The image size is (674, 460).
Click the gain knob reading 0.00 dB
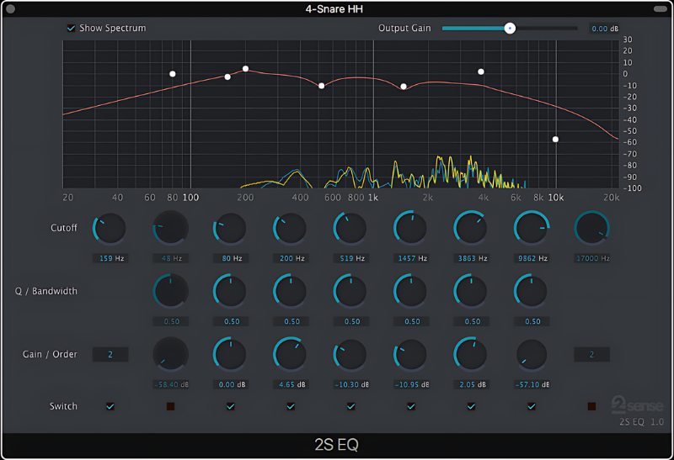pyautogui.click(x=230, y=354)
